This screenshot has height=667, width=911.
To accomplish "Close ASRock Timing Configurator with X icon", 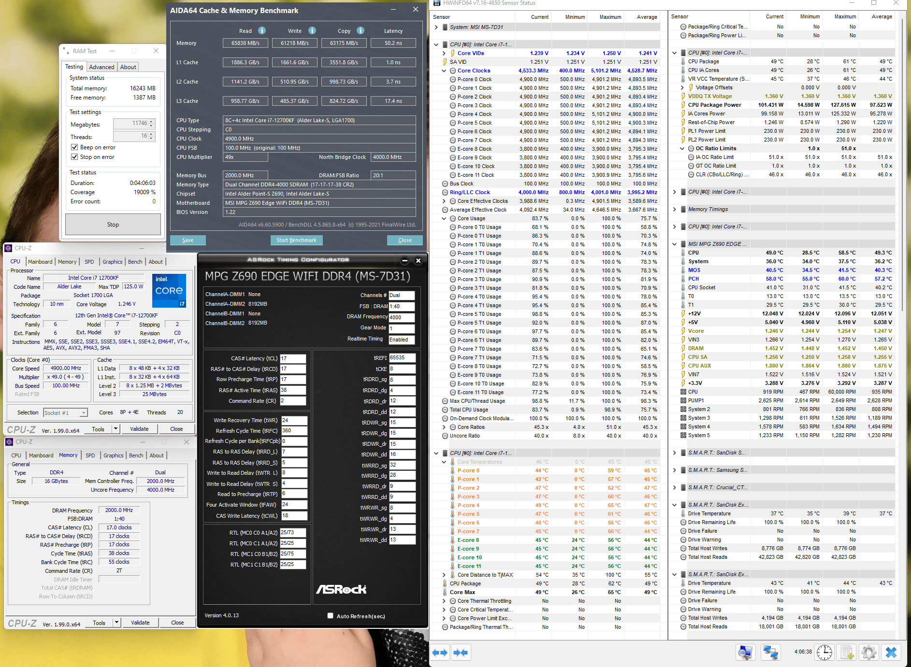I will (x=419, y=261).
